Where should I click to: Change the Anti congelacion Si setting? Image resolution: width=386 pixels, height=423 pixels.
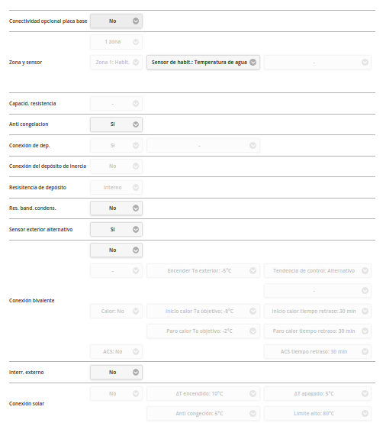coord(116,124)
